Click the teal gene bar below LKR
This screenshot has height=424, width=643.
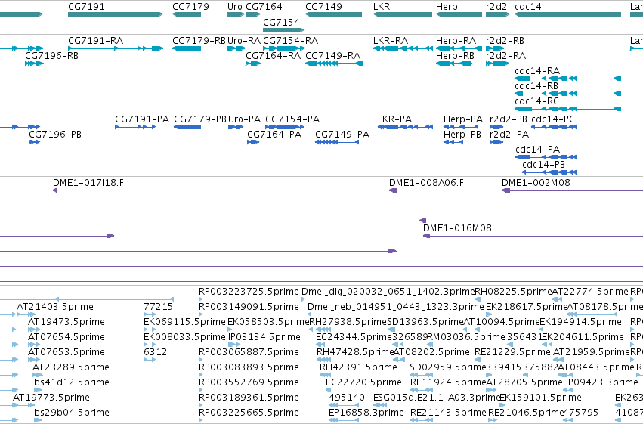403,14
